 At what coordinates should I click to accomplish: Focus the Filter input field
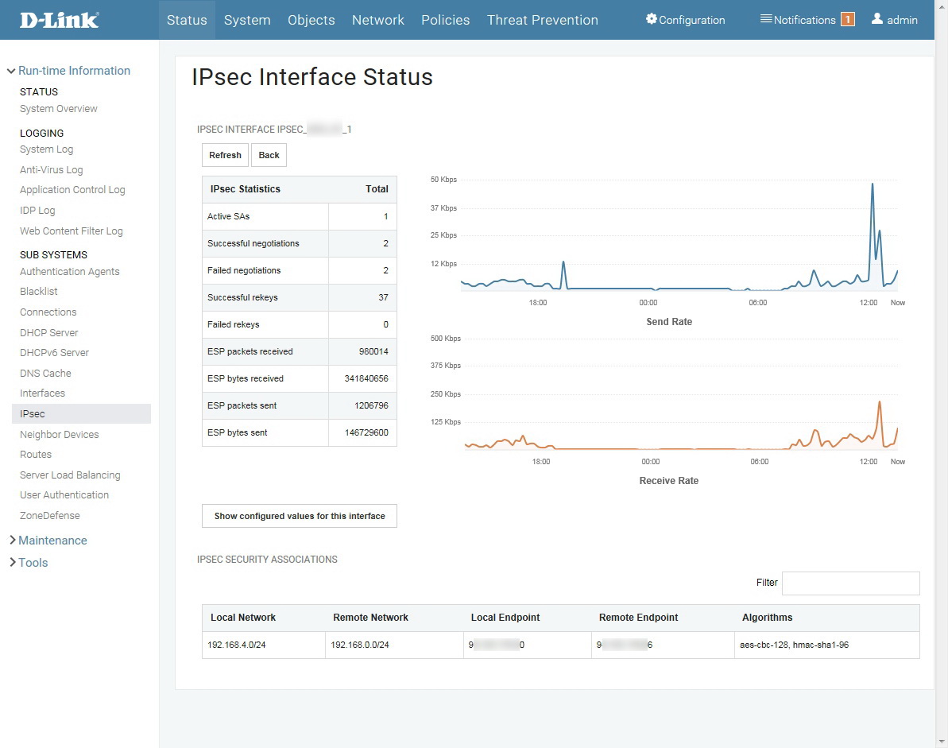[x=850, y=583]
